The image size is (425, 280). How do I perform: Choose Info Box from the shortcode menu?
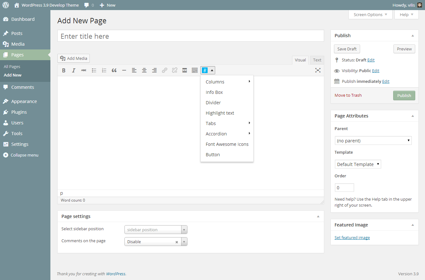click(x=214, y=92)
